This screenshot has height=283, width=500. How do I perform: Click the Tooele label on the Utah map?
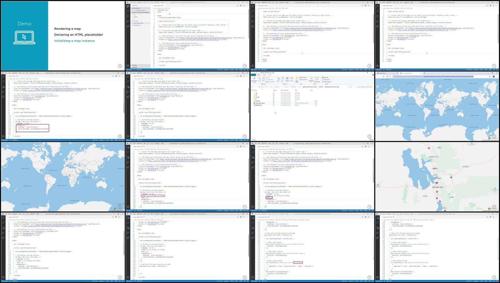pos(425,196)
